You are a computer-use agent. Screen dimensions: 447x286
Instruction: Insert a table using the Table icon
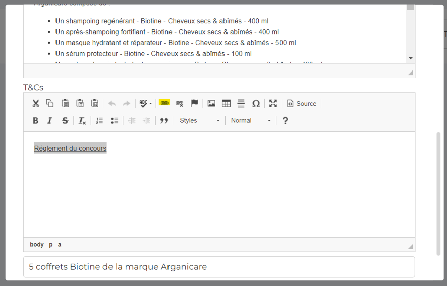226,103
